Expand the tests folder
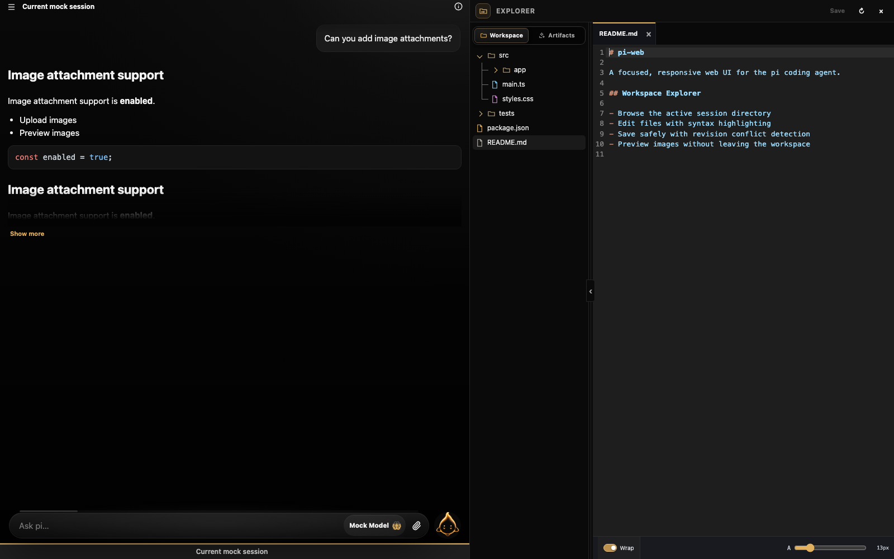The image size is (894, 559). coord(481,113)
